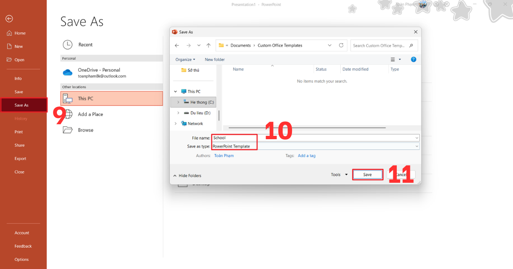Open recent locations dropdown arrow in dialog

click(199, 45)
